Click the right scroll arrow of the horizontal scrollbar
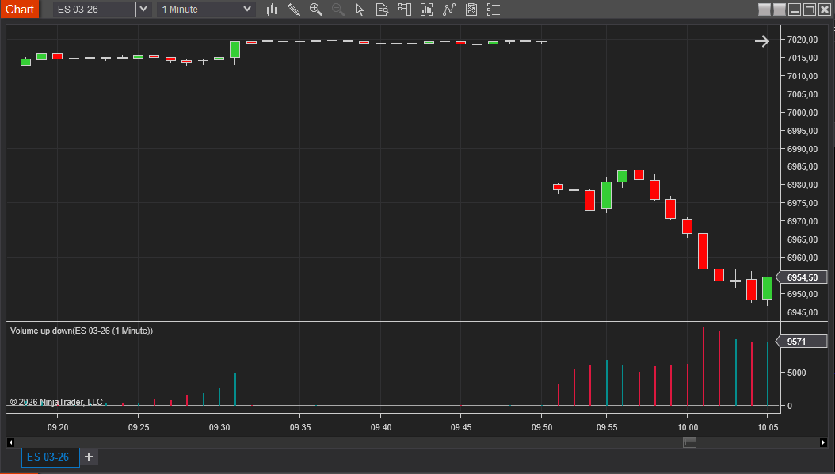Screen dimensions: 835x474 (823, 442)
